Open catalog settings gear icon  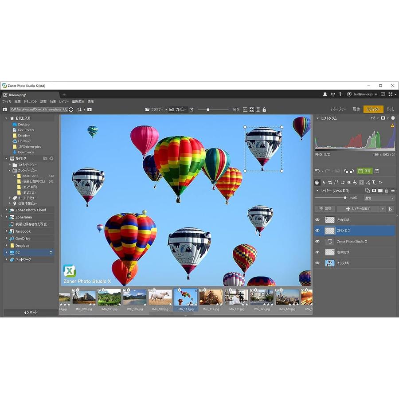[51, 158]
